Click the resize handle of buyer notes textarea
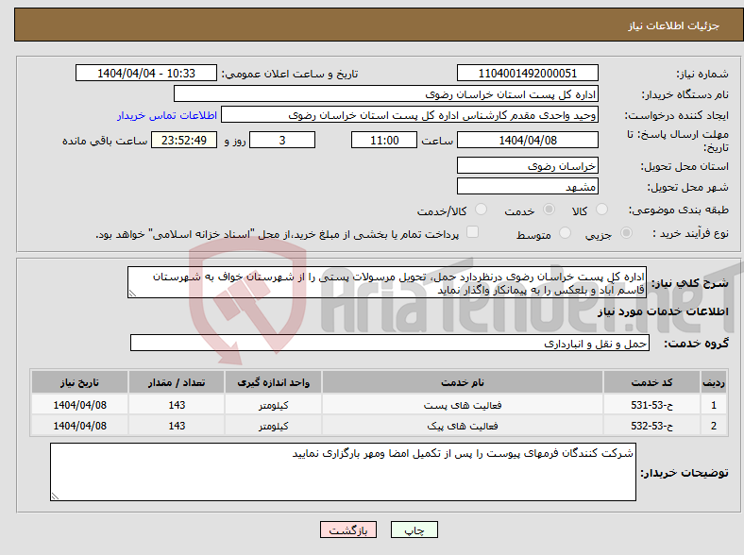The width and height of the screenshot is (744, 555). click(55, 496)
